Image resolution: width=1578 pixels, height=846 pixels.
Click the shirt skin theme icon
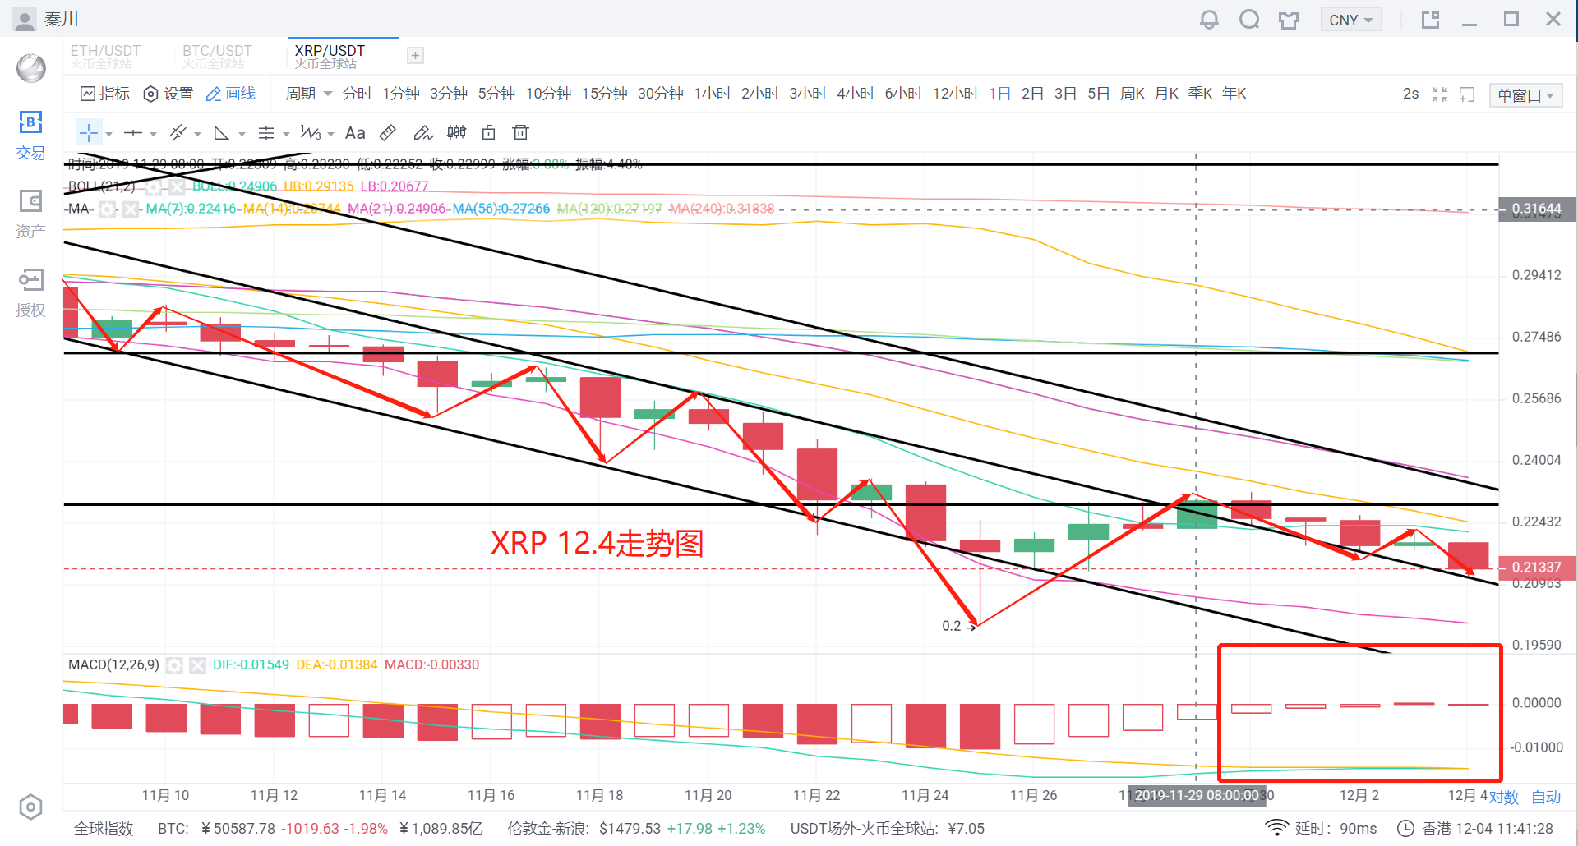pos(1289,20)
